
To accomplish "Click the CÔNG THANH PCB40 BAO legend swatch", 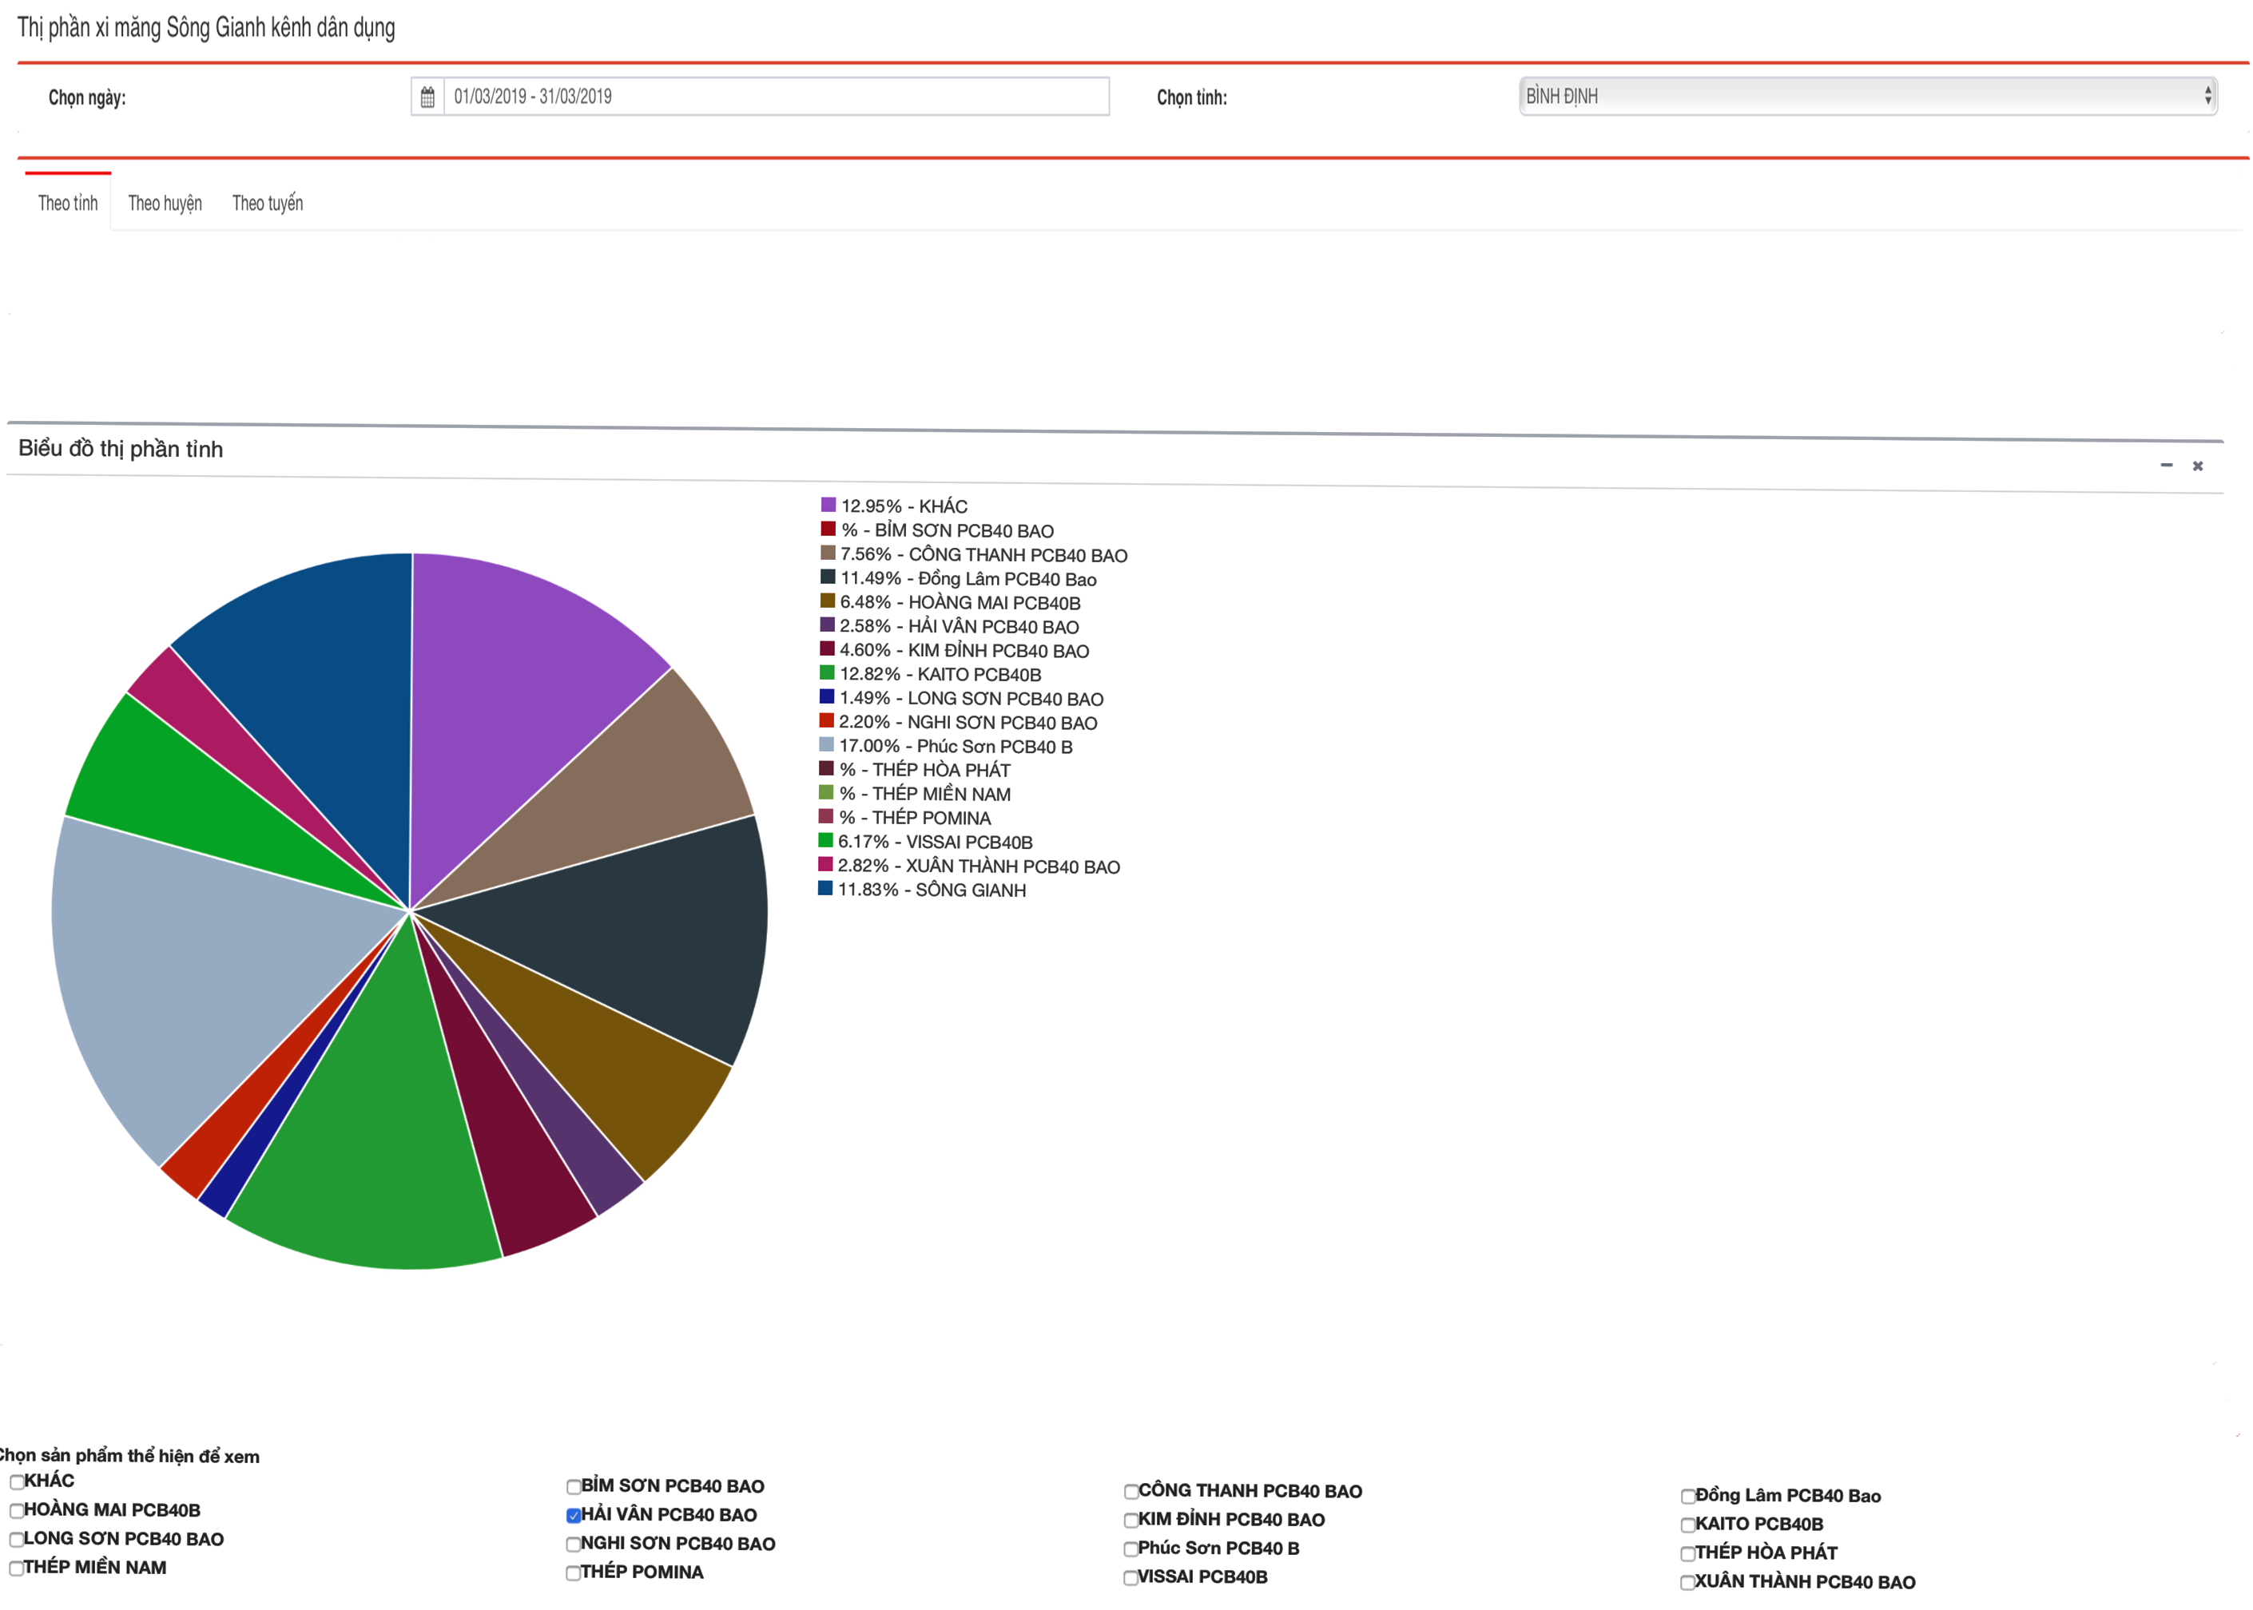I will point(828,552).
